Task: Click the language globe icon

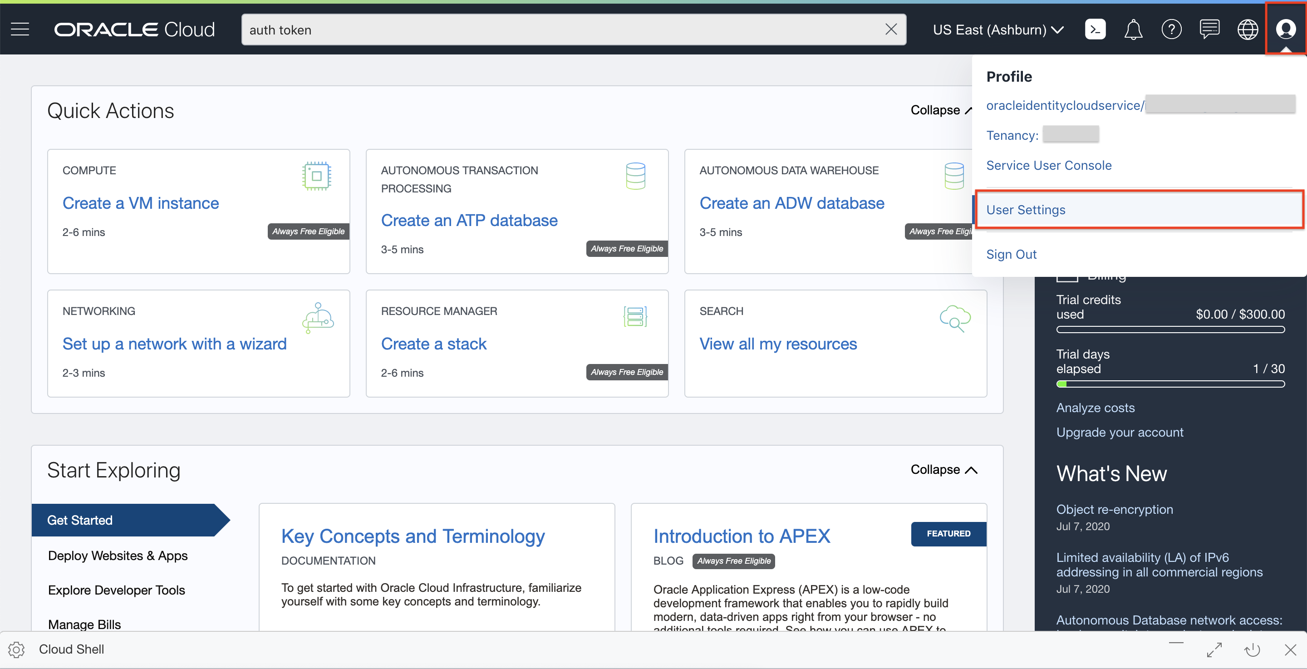Action: (1247, 30)
